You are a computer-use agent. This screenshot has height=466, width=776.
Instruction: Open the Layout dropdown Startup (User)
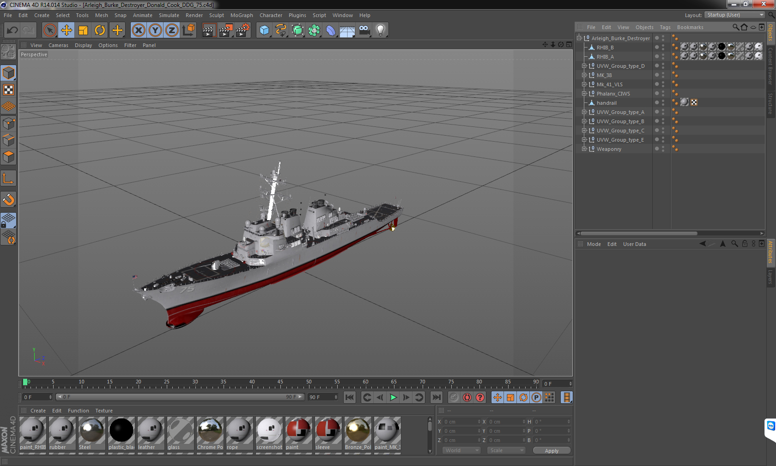click(x=735, y=15)
